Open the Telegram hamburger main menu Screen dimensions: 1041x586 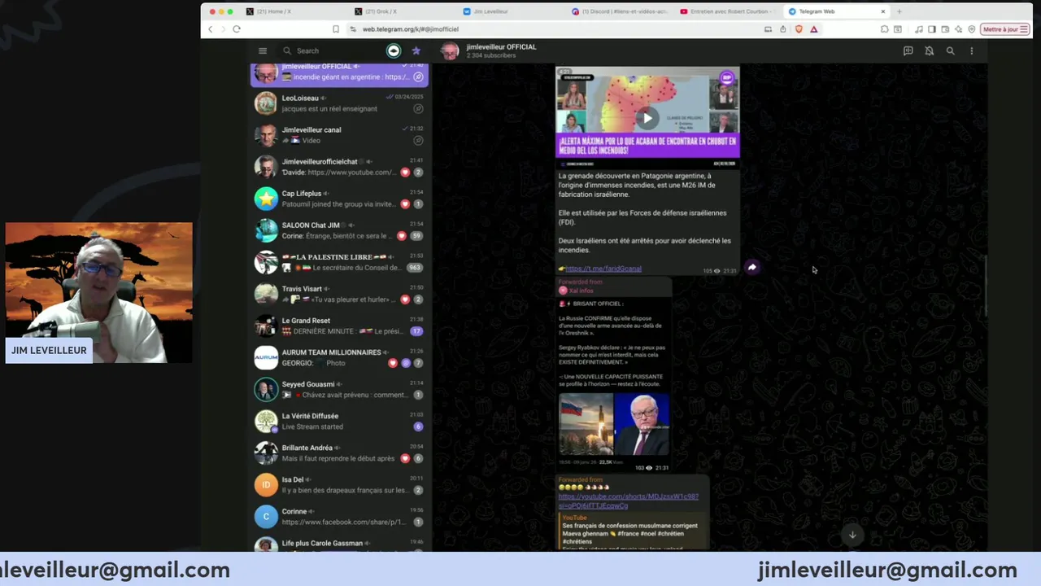click(263, 50)
